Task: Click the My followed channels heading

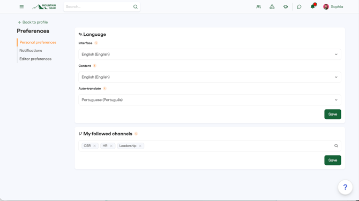Action: pyautogui.click(x=108, y=134)
